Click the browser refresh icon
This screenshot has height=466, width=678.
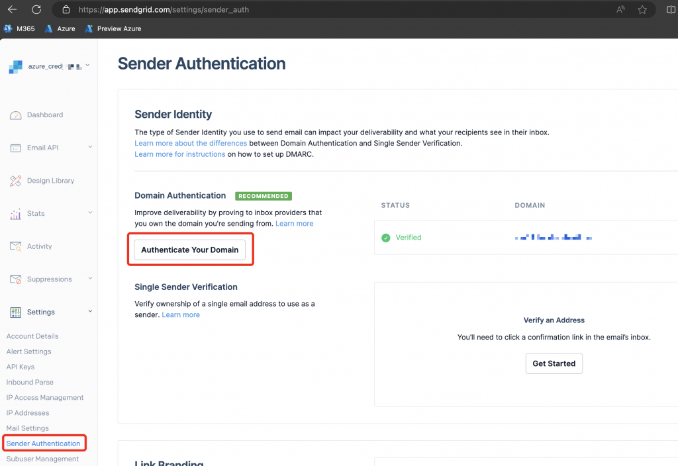coord(36,9)
